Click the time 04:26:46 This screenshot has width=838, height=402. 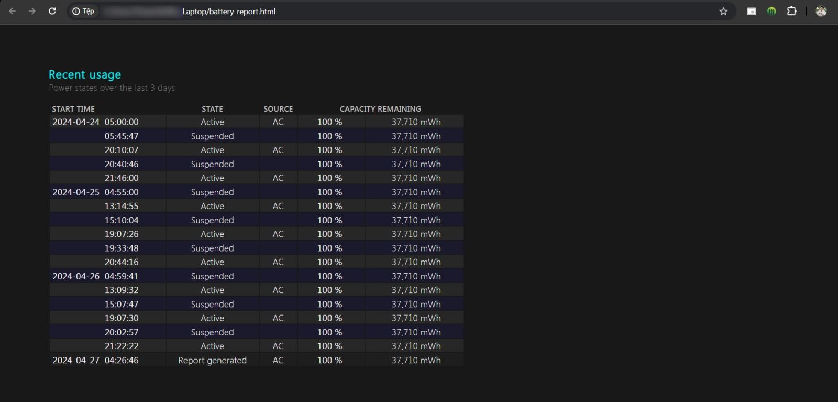click(122, 360)
